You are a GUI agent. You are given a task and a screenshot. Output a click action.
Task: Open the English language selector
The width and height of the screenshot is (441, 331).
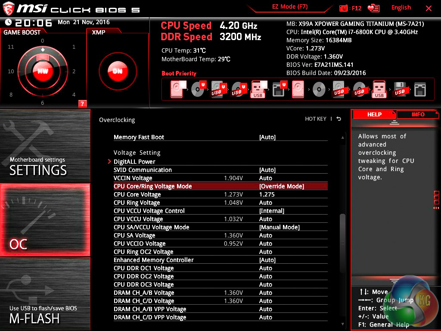pos(401,8)
